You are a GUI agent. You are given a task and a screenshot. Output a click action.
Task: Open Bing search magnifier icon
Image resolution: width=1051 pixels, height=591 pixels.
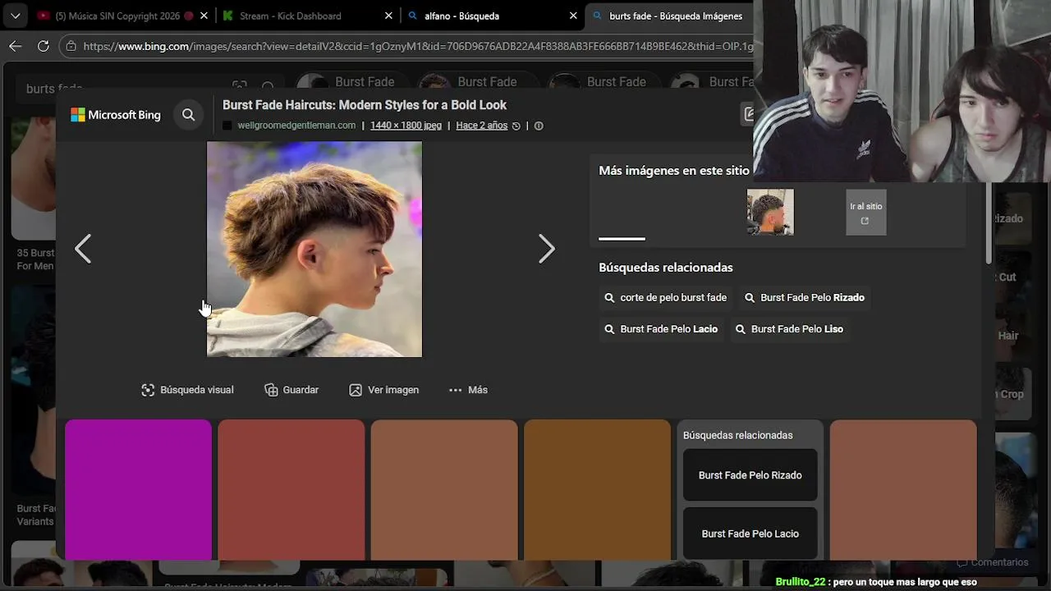click(189, 115)
